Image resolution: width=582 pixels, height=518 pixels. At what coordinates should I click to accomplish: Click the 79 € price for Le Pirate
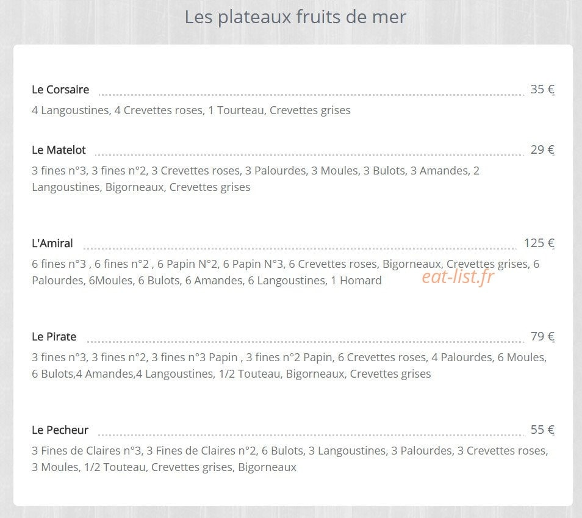click(542, 336)
